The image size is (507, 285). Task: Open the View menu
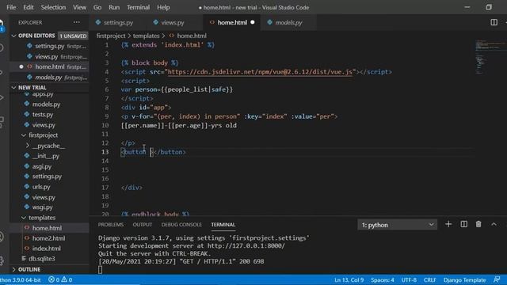79,7
